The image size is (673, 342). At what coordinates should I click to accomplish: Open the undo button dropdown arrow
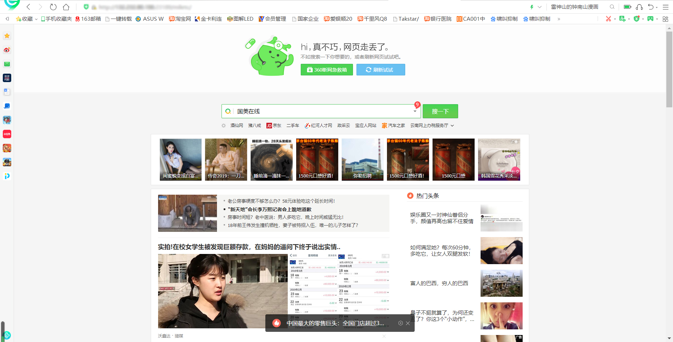657,7
